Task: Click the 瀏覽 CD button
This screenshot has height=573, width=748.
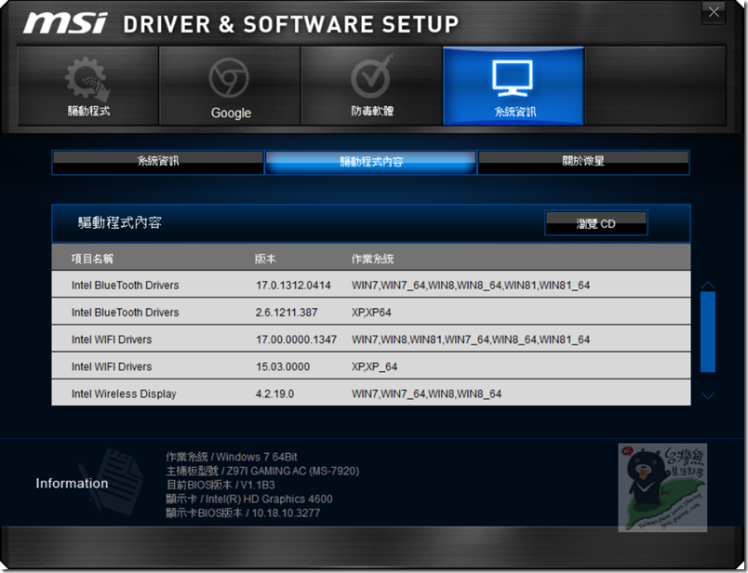Action: click(595, 223)
